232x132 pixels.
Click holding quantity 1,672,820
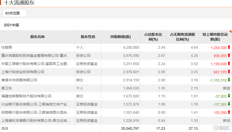131,96
